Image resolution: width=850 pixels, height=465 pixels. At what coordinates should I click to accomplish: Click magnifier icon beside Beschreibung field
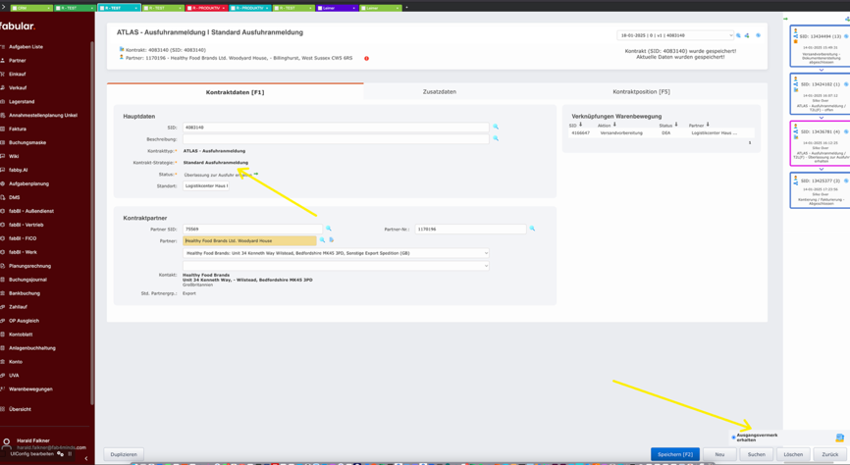click(x=496, y=139)
